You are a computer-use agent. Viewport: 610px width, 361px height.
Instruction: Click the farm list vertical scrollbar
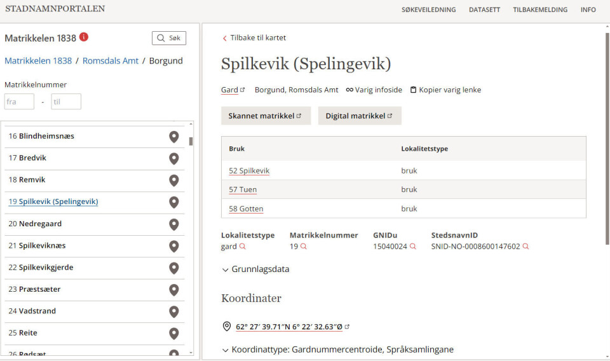[191, 141]
